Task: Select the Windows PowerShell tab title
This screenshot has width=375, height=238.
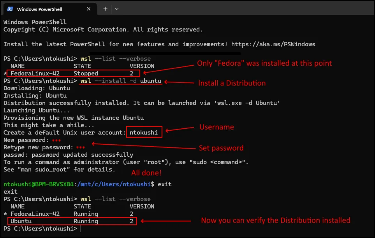Action: coord(39,9)
